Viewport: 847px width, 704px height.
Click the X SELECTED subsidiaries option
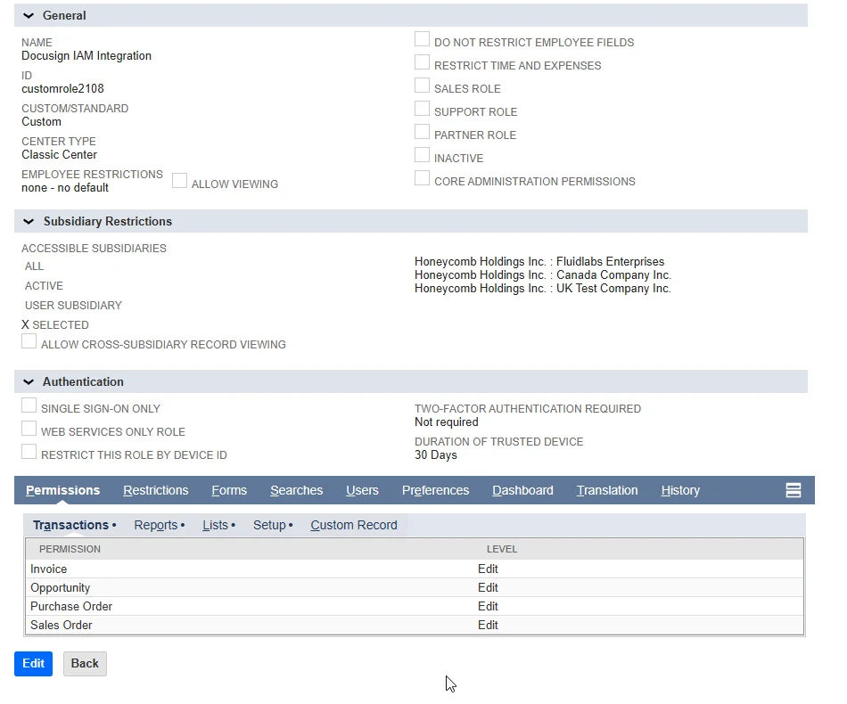point(55,325)
